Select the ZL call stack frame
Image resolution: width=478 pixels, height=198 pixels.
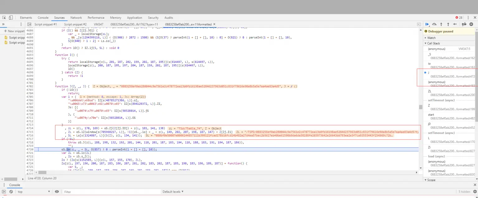(449, 93)
